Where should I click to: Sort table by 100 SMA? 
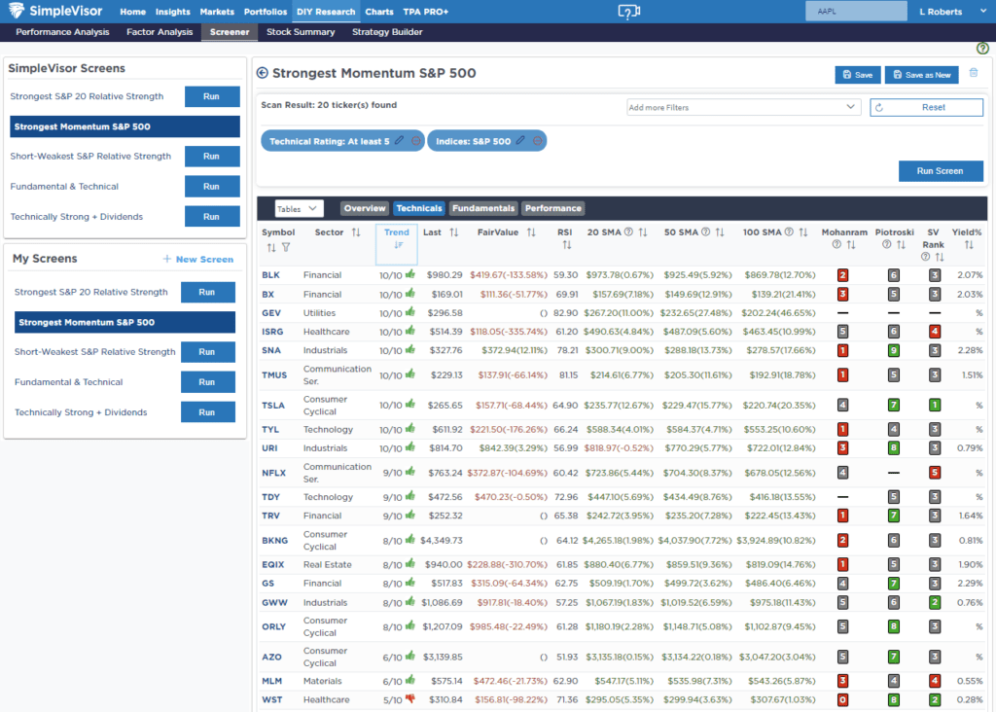pyautogui.click(x=803, y=232)
